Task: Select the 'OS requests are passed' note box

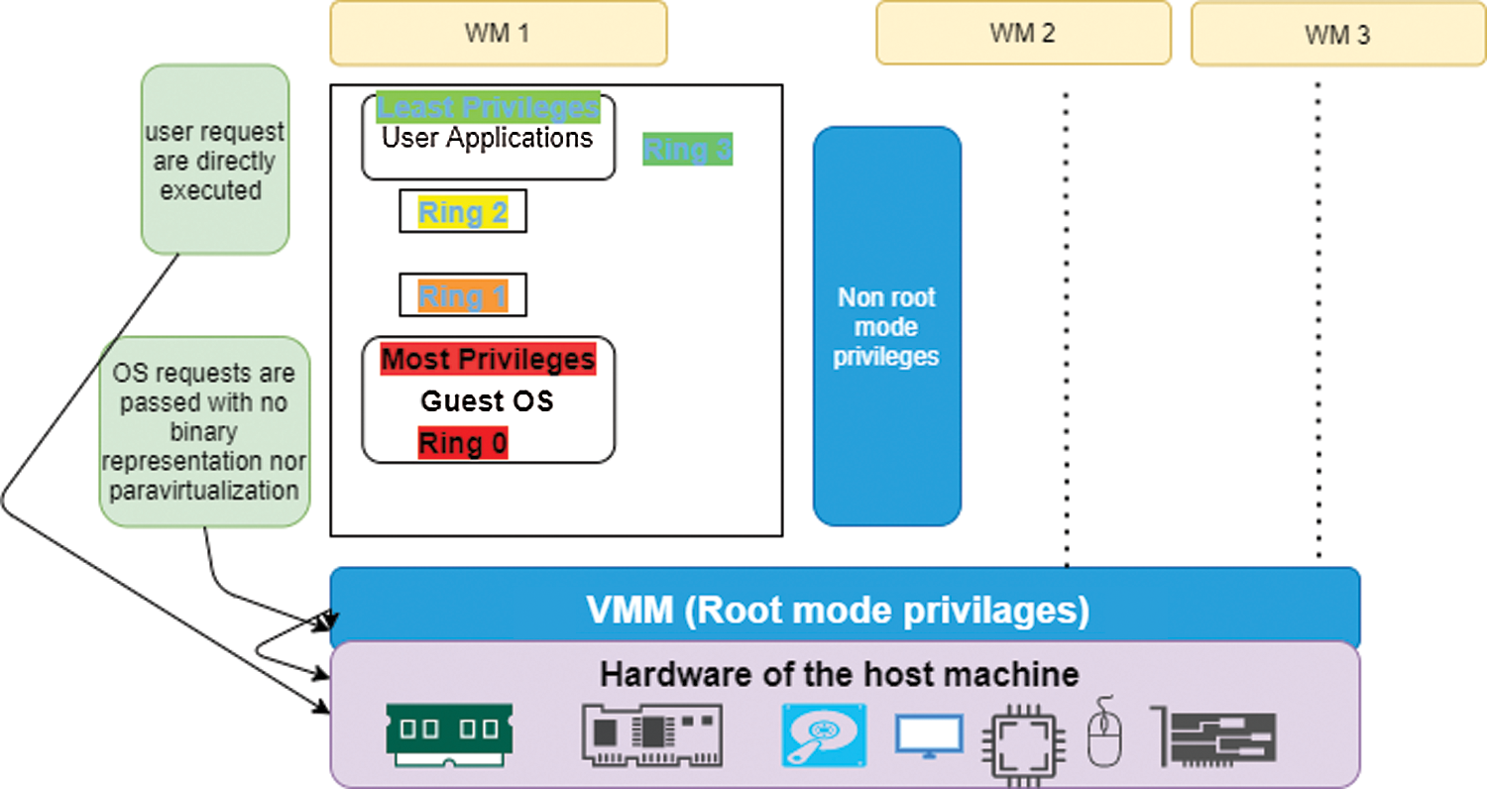Action: coord(205,431)
